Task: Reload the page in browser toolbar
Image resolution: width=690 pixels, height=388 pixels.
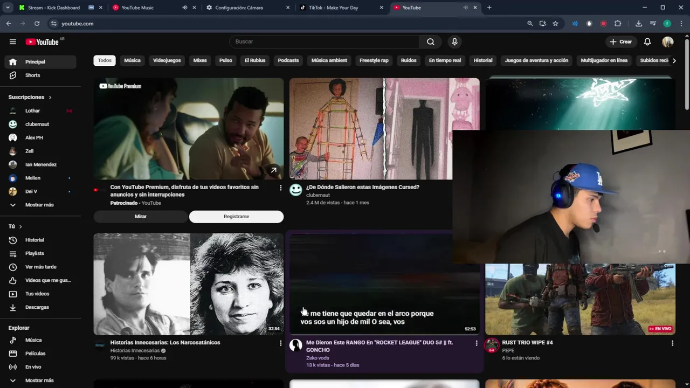Action: [37, 24]
